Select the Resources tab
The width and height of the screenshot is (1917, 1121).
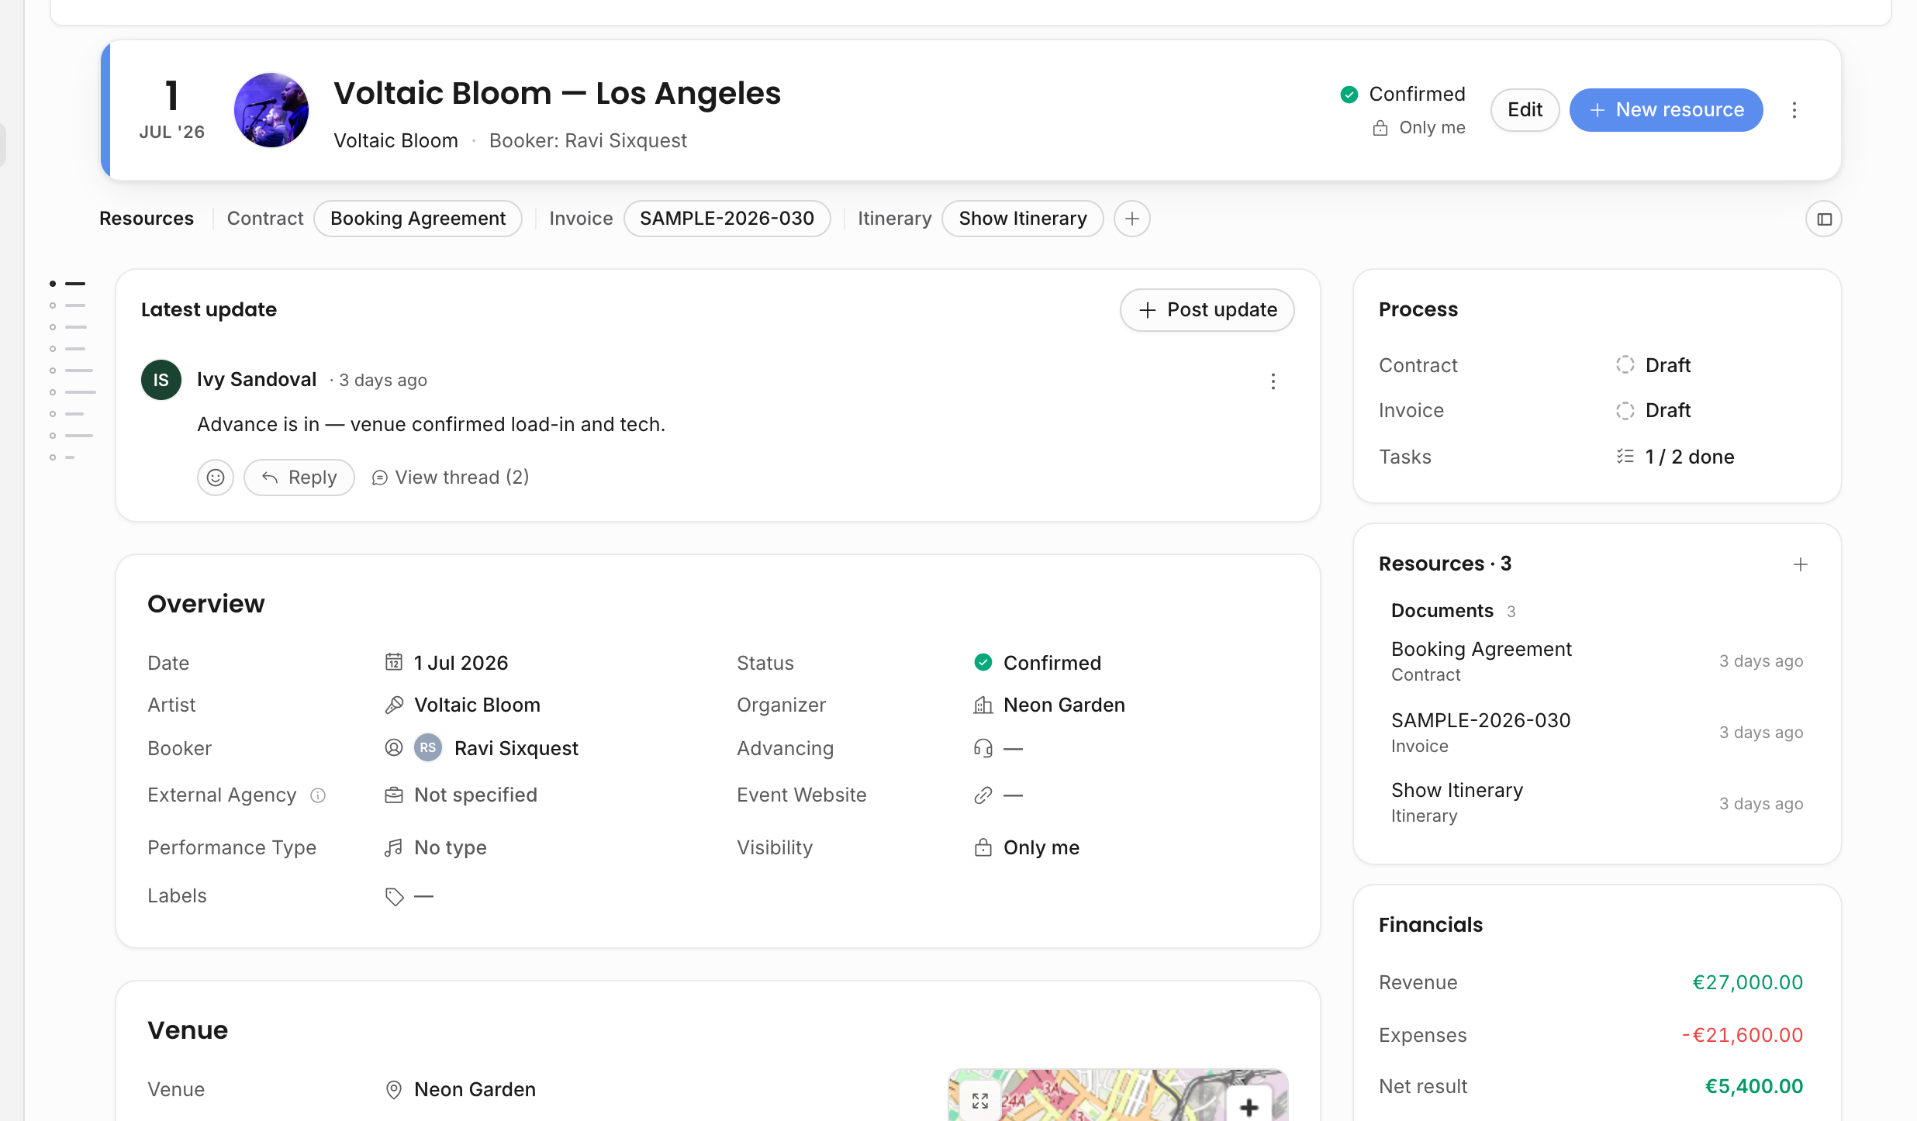147,219
